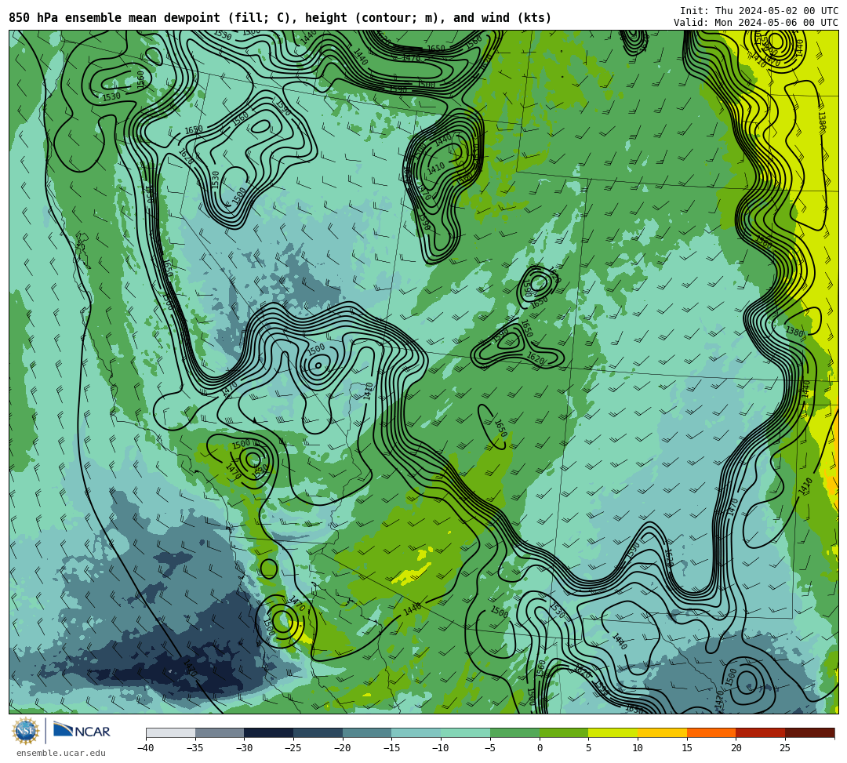This screenshot has width=847, height=763.
Task: Click the -10 colorbar tick label
Action: pos(440,748)
